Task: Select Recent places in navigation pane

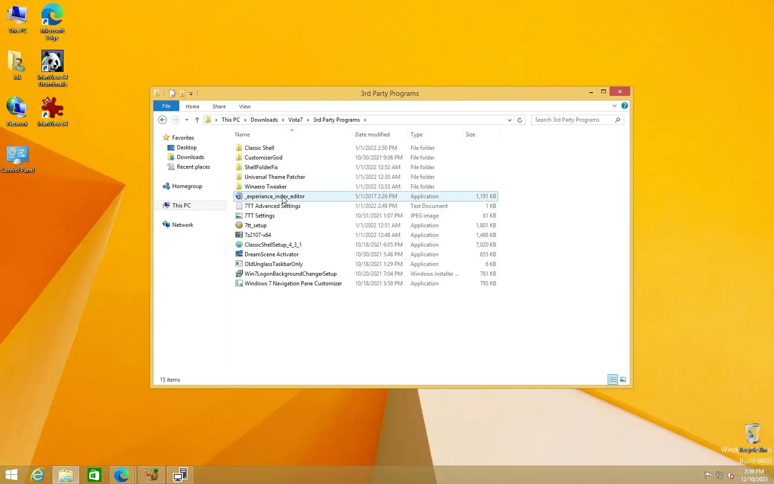Action: [x=193, y=167]
